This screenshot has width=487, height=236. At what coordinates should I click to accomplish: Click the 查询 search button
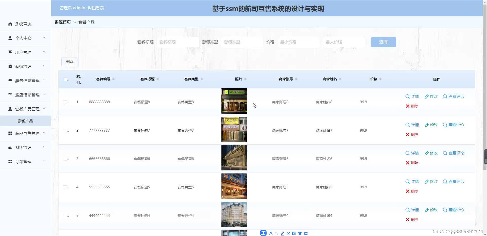point(383,42)
